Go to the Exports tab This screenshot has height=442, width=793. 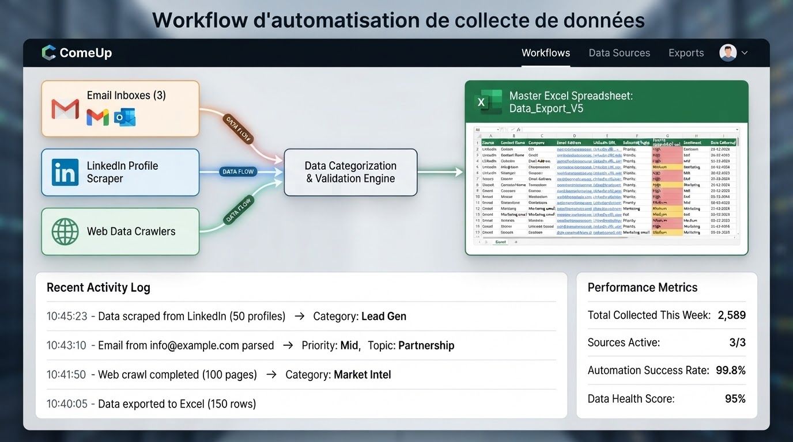[686, 53]
